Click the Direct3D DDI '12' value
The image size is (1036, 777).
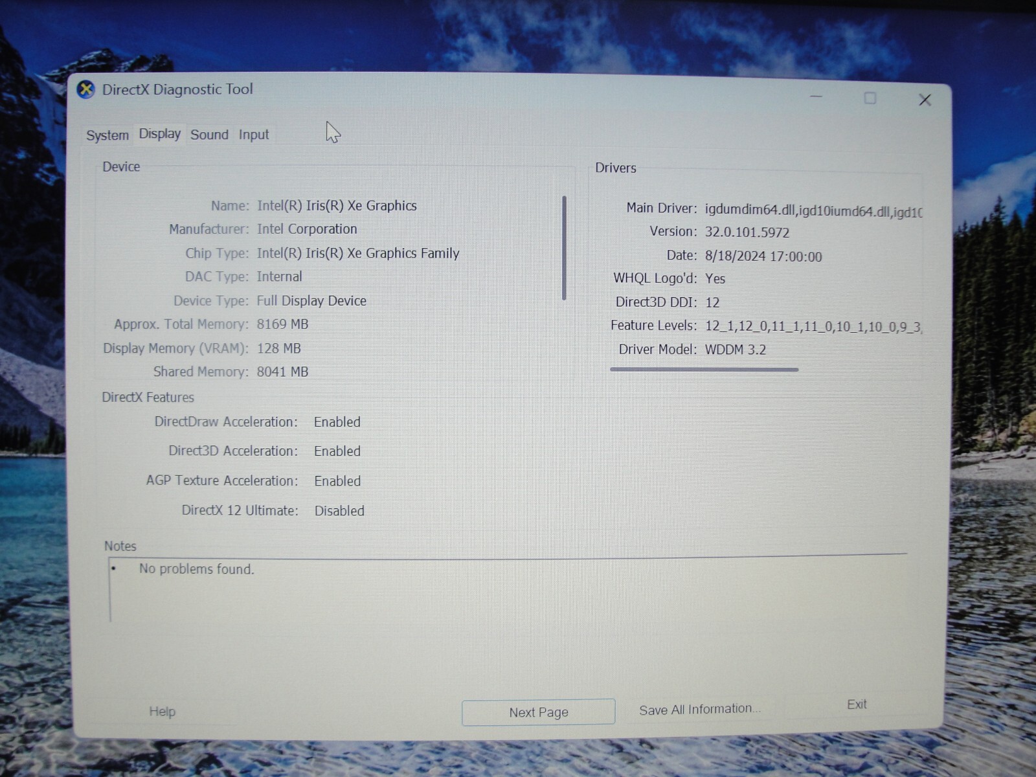tap(712, 302)
